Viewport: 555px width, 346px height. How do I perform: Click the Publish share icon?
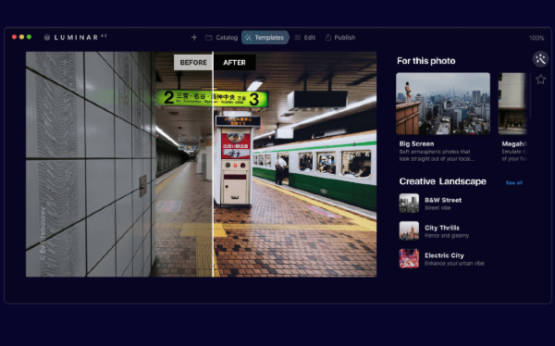(x=328, y=37)
